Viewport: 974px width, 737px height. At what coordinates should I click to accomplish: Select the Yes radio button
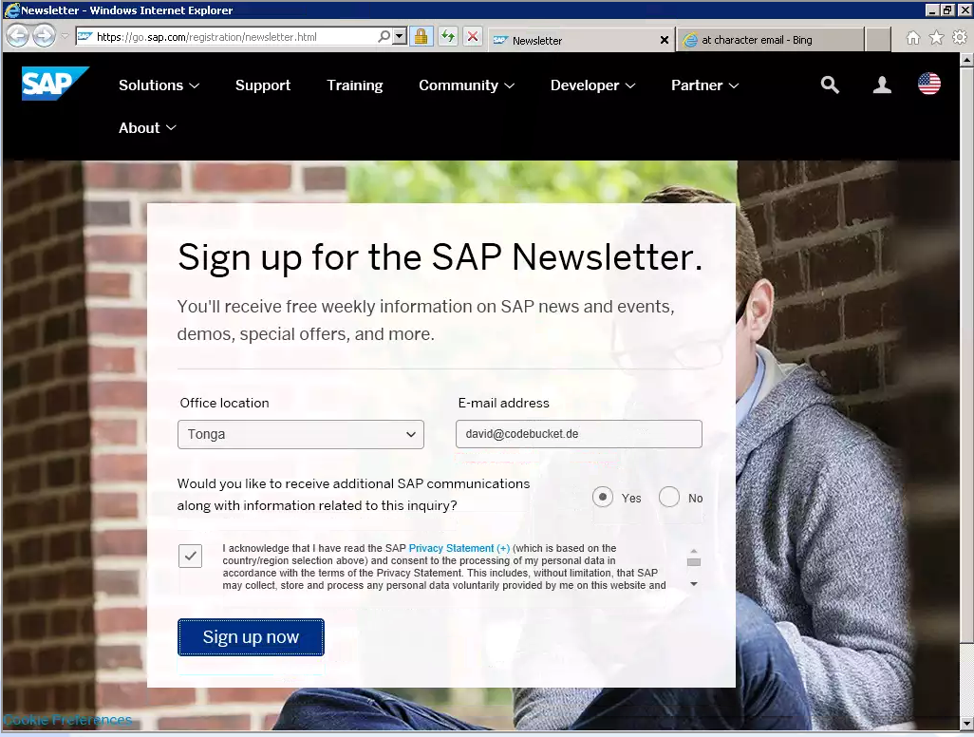click(x=603, y=497)
